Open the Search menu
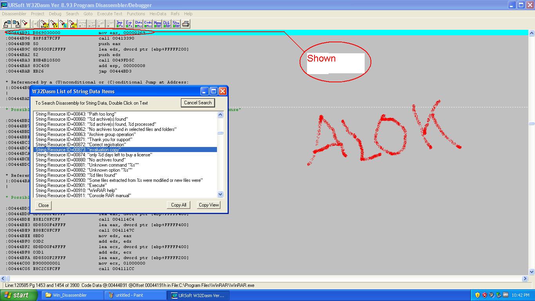This screenshot has height=301, width=535. (x=72, y=14)
